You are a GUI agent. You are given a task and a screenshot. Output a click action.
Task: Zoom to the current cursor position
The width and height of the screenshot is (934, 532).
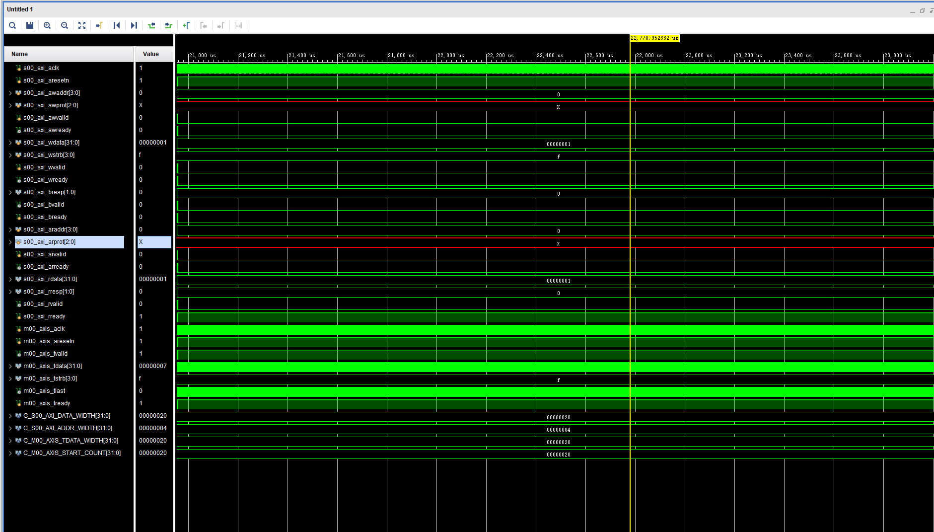click(99, 25)
